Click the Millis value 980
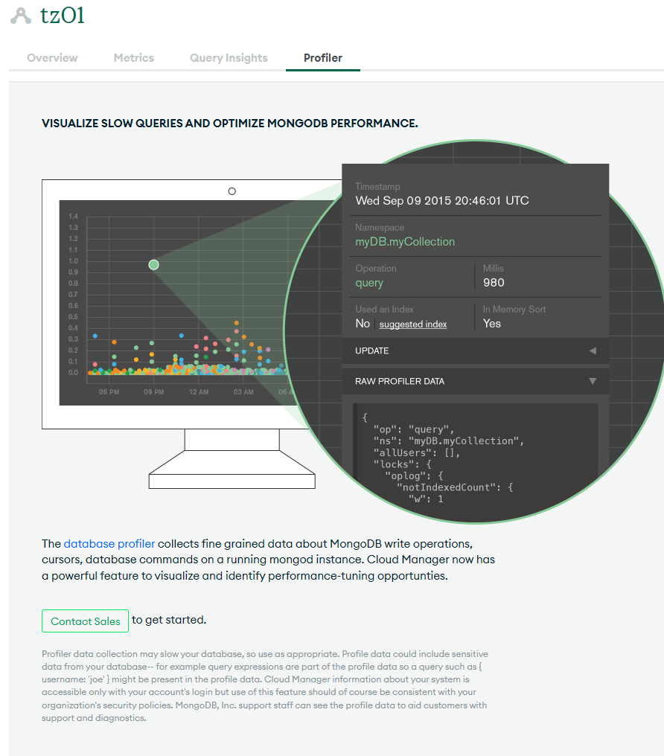 (494, 283)
